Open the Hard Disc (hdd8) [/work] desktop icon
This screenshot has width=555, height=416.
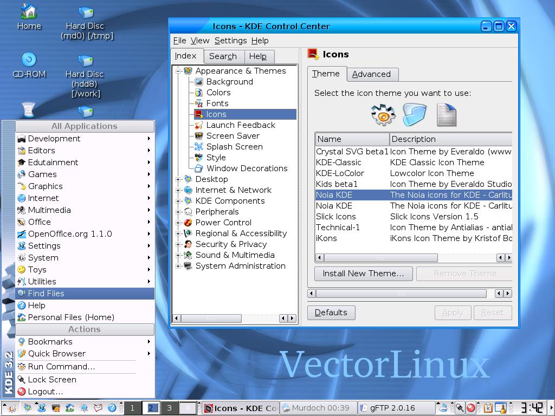coord(85,76)
